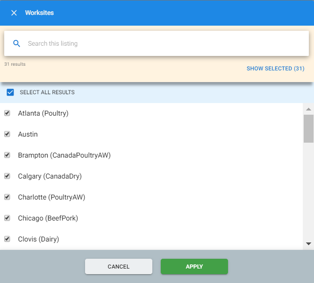This screenshot has width=314, height=283.
Task: Click the scrollbar up arrow
Action: tap(308, 109)
